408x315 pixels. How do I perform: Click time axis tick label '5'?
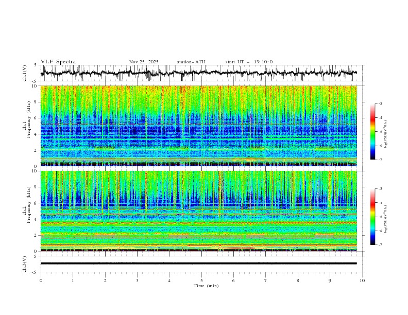pyautogui.click(x=201, y=281)
